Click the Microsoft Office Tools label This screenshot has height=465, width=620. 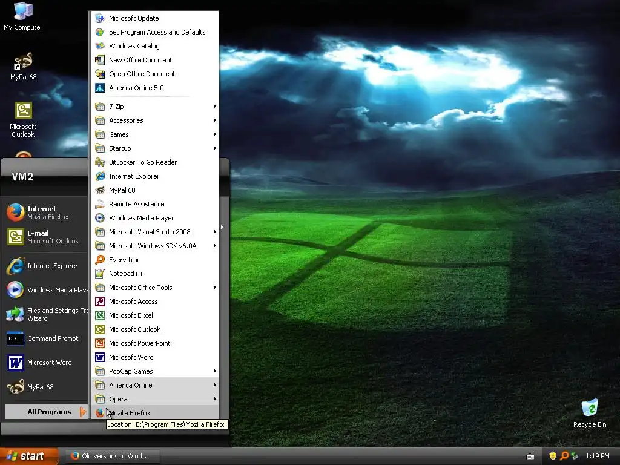pyautogui.click(x=140, y=288)
